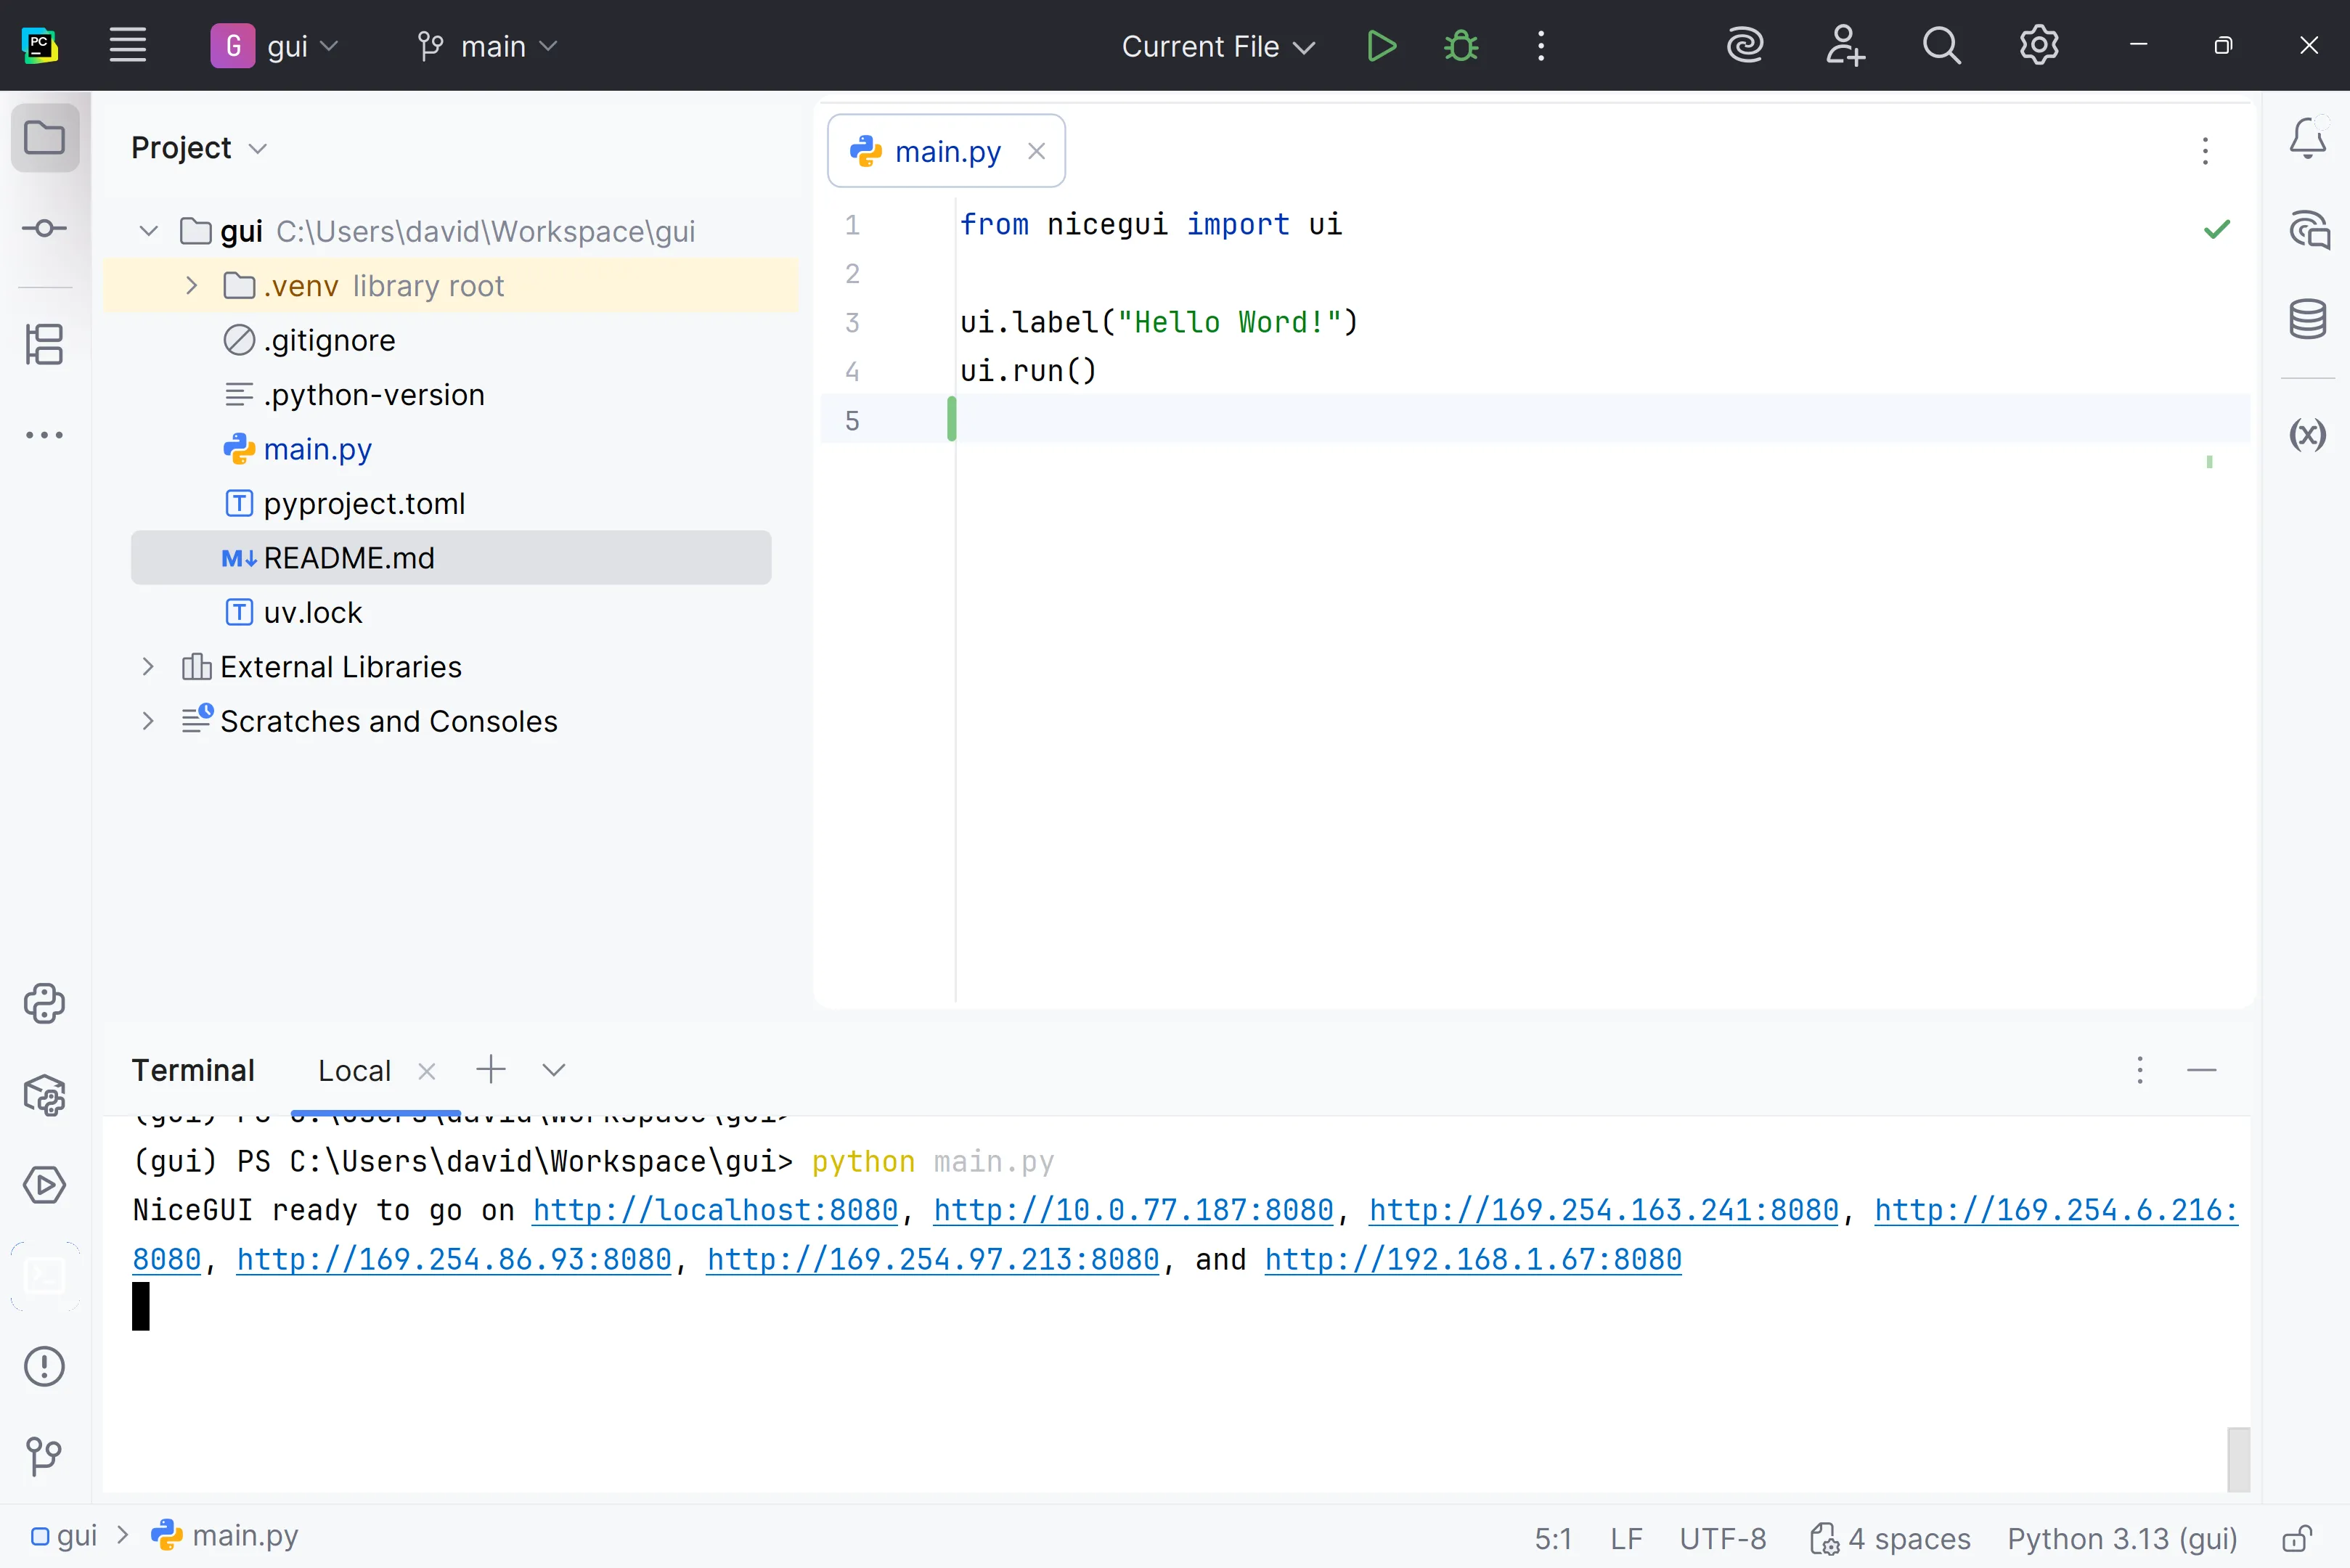Screen dimensions: 2350x1568
Task: Open the Python Console tool window
Action: click(x=45, y=1003)
